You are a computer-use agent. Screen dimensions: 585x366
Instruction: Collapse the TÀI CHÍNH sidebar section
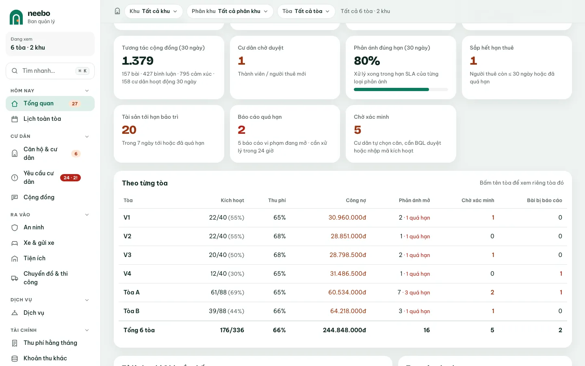[87, 330]
